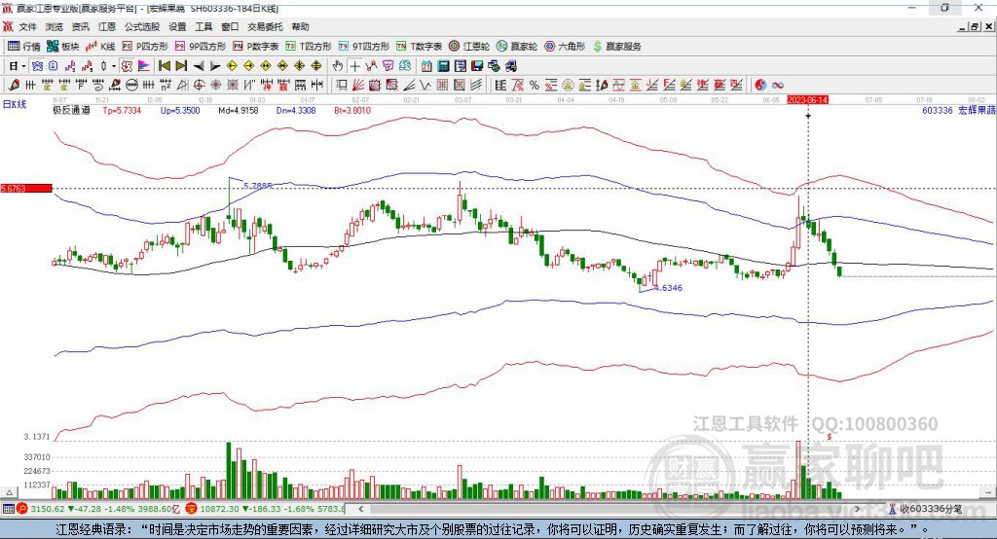This screenshot has width=997, height=539.
Task: Click the color gradient triangle icon
Action: [x=144, y=66]
